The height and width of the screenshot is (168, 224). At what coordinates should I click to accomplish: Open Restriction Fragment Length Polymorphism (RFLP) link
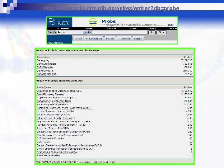point(65,108)
